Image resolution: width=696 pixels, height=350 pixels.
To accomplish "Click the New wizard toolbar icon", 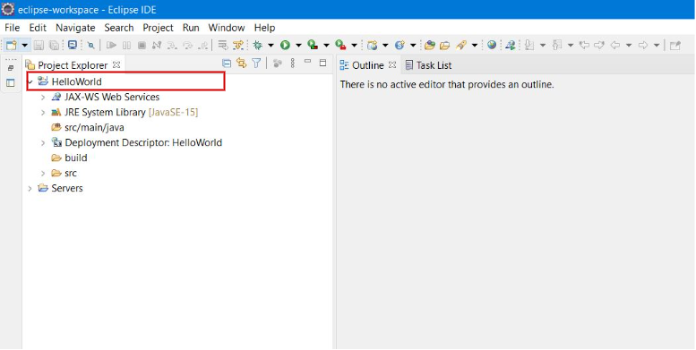I will 11,45.
